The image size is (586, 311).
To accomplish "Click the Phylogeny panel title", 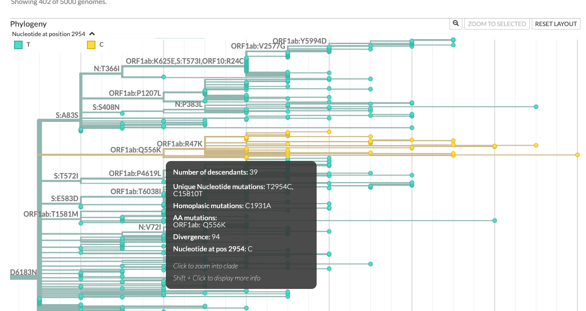I will tap(28, 24).
